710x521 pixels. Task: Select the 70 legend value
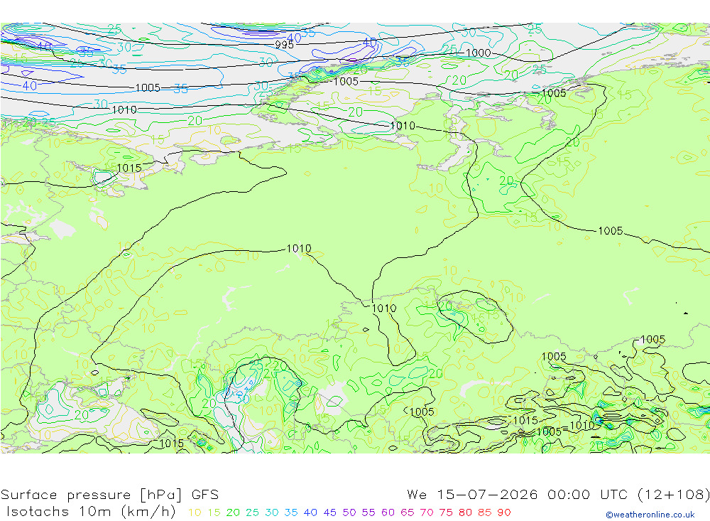click(427, 512)
